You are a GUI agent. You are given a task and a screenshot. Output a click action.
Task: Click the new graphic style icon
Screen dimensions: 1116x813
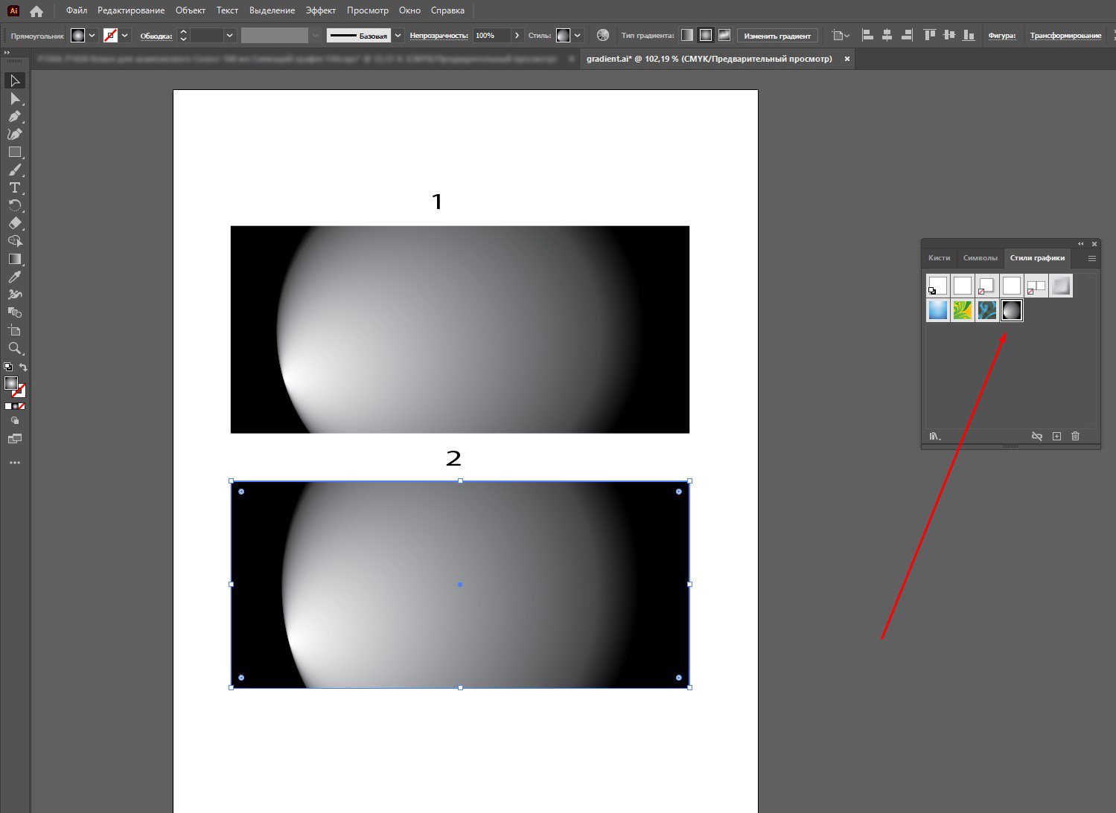pyautogui.click(x=1056, y=436)
